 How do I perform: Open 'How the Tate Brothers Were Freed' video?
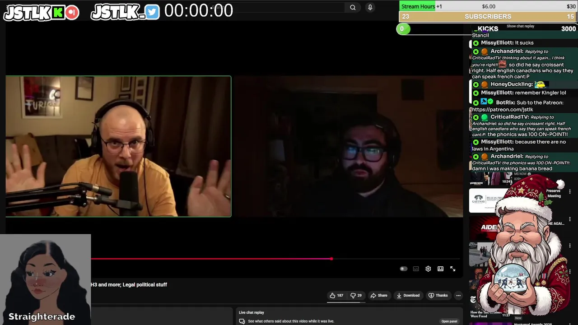[486, 314]
